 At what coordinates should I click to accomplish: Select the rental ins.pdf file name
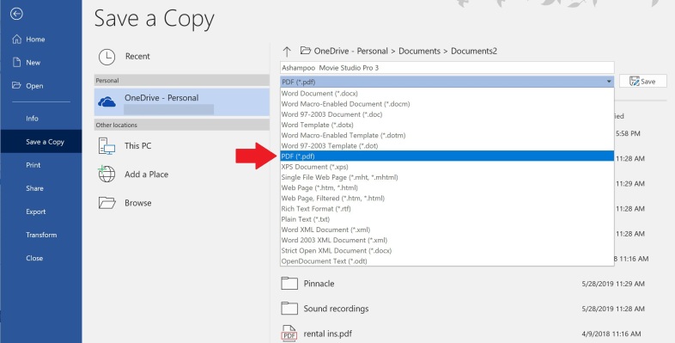(327, 334)
